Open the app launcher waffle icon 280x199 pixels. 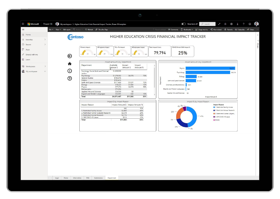click(23, 24)
